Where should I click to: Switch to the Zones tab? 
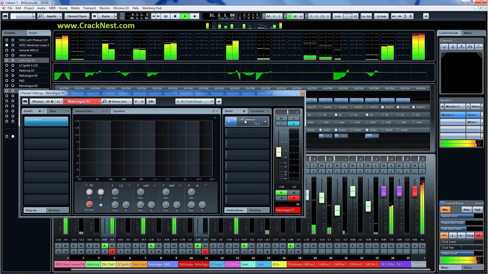tap(33, 33)
